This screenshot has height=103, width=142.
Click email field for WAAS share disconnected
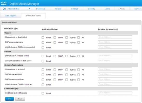[x=115, y=47]
